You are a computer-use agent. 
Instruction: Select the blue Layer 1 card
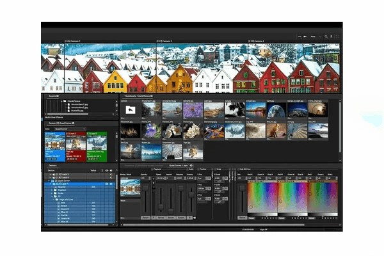point(55,147)
